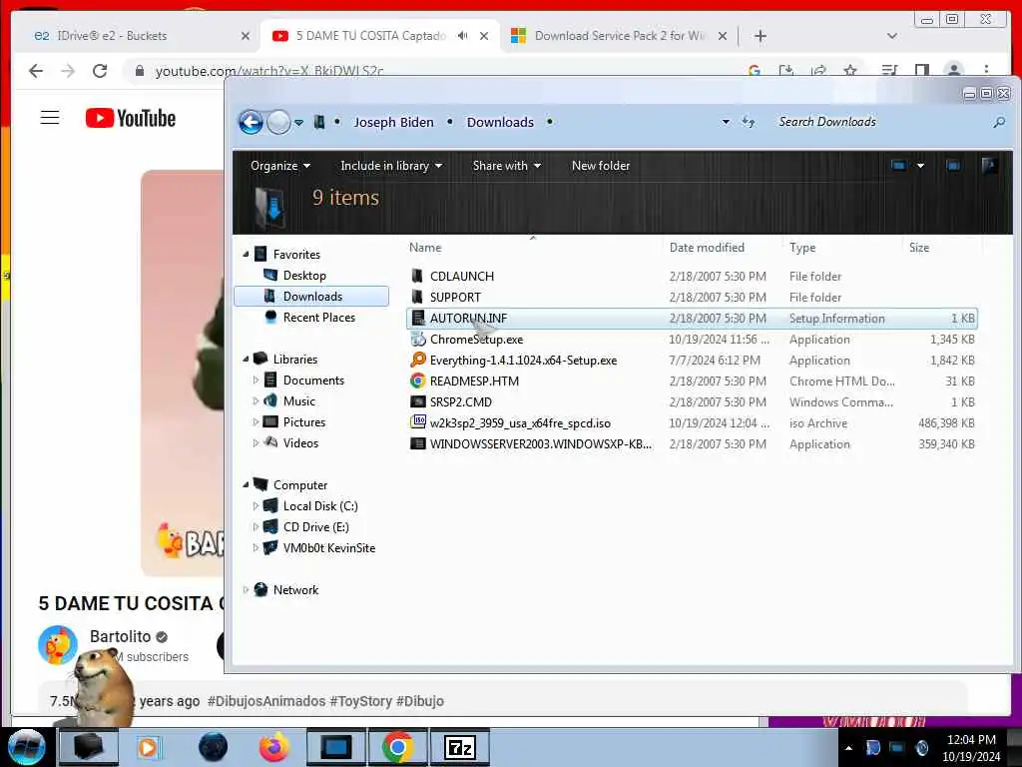Sort by the Type column header
This screenshot has height=767, width=1022.
click(x=802, y=248)
